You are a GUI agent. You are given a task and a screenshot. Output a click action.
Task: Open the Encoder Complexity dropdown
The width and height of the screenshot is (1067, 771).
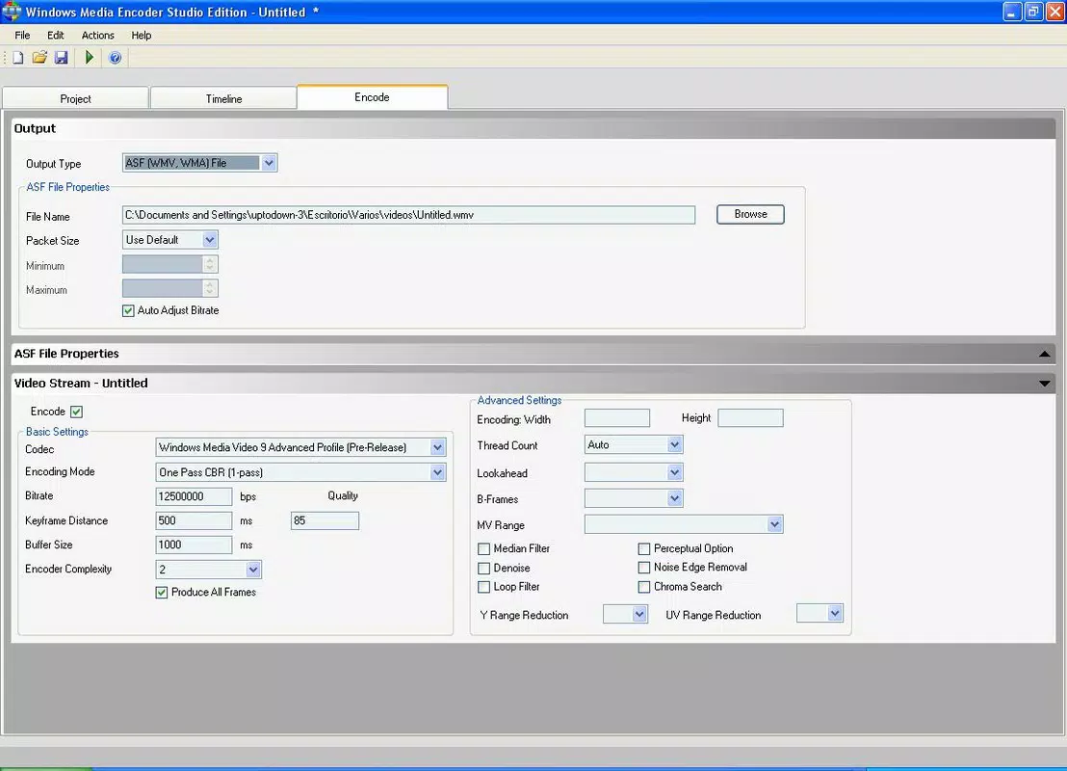tap(209, 570)
